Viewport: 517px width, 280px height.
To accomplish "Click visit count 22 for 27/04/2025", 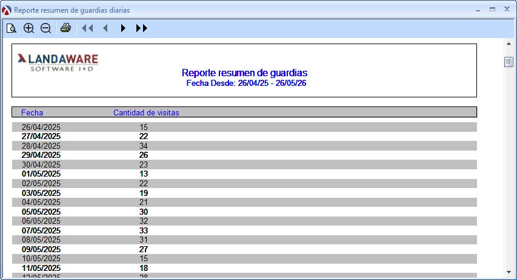I will click(144, 136).
